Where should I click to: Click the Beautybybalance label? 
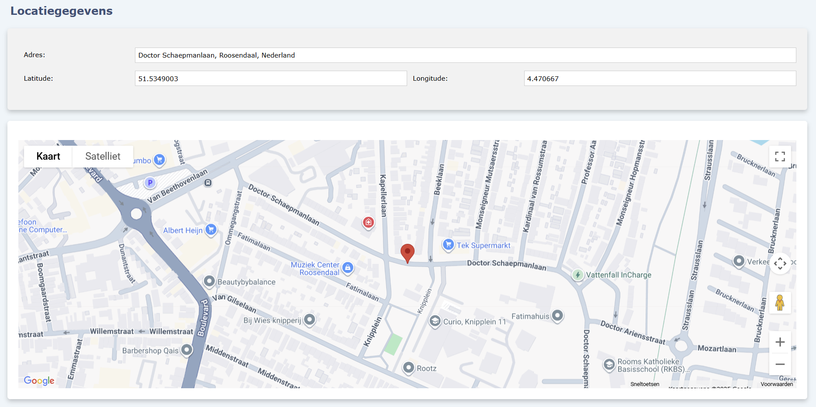pyautogui.click(x=246, y=282)
